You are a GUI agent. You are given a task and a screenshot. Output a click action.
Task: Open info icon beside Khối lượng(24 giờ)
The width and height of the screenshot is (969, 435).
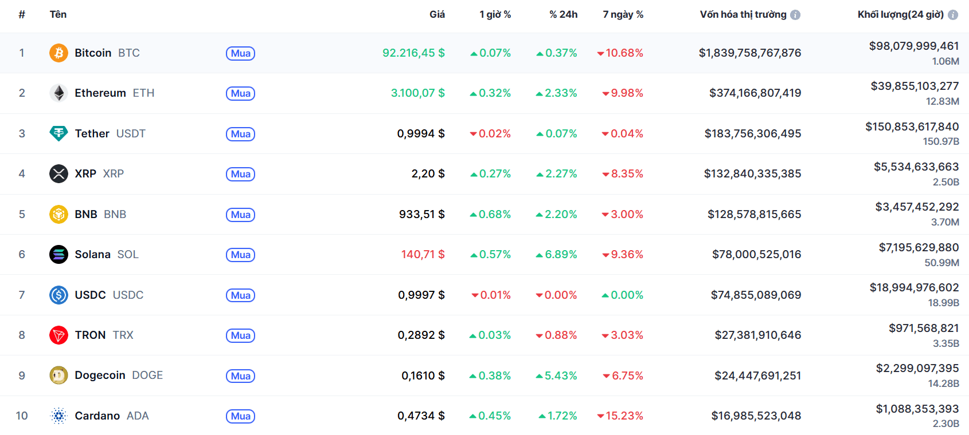point(953,15)
